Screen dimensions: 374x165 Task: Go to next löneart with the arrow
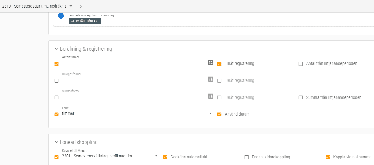80,6
